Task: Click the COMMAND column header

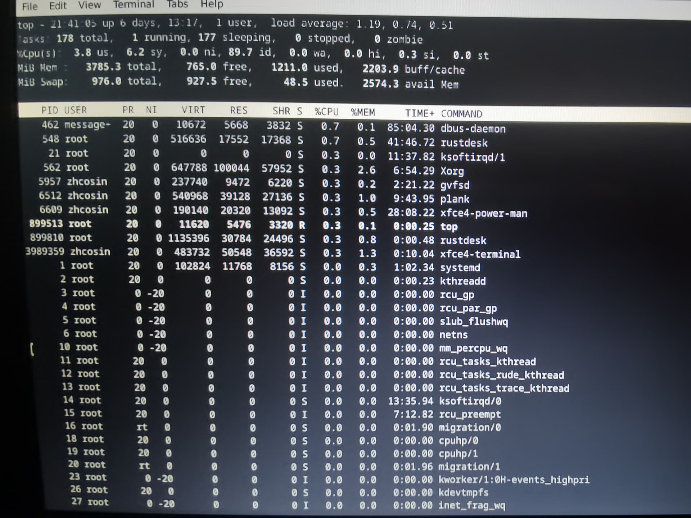Action: 461,114
